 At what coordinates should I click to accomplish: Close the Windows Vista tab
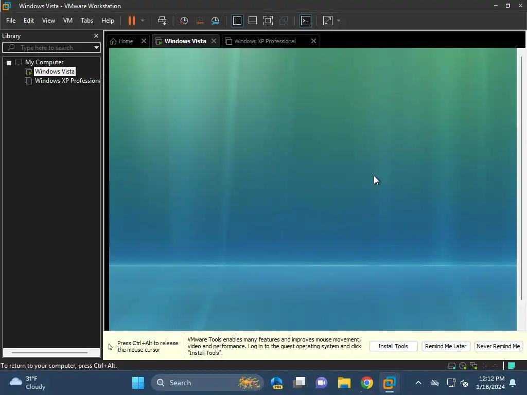pyautogui.click(x=214, y=41)
